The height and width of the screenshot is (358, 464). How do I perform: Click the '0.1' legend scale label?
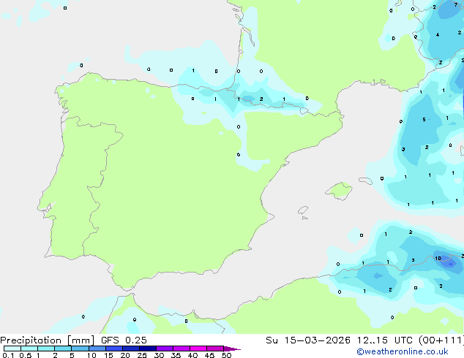[8, 355]
